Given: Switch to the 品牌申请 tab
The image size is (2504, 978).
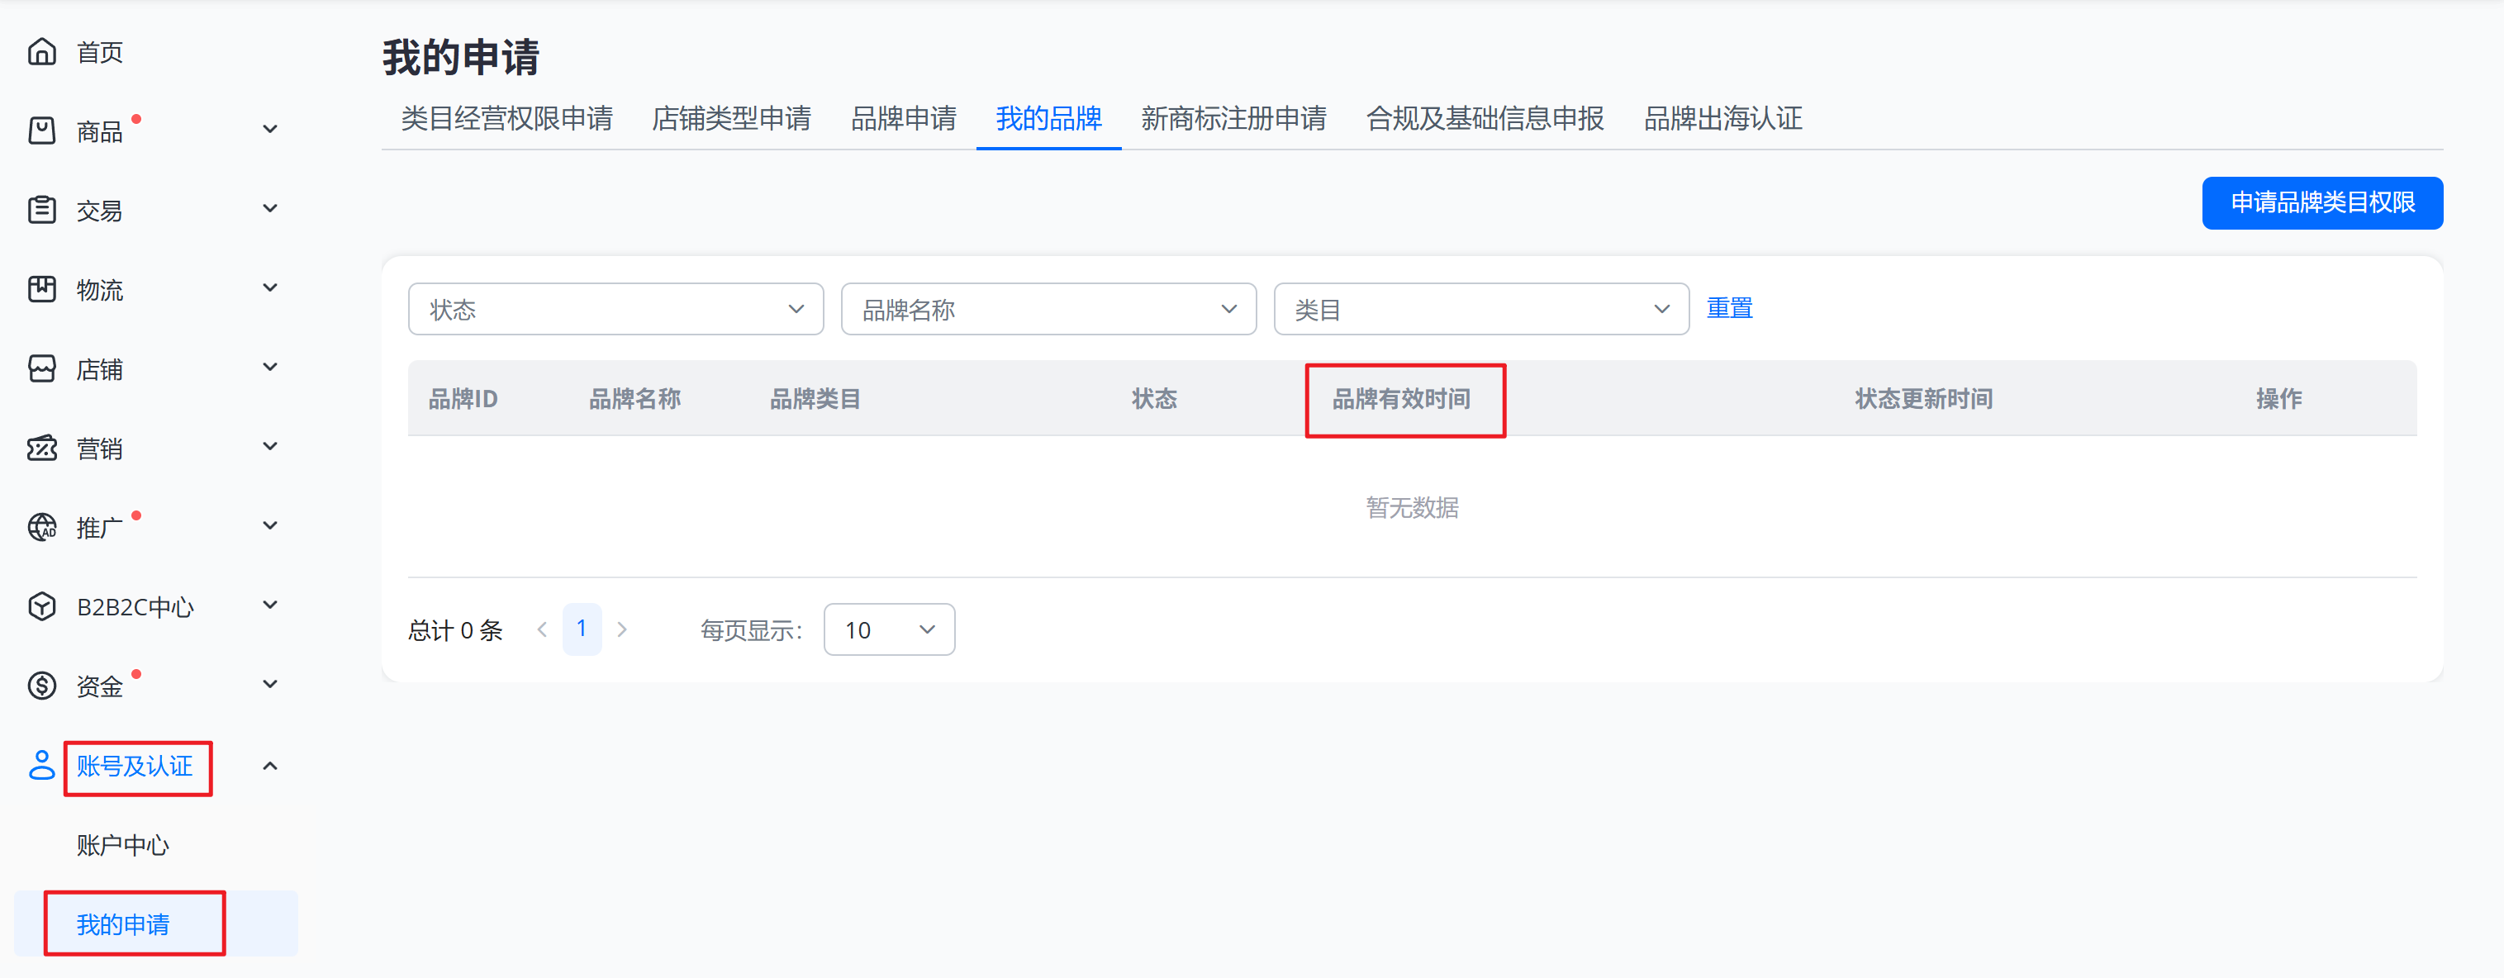Looking at the screenshot, I should 903,119.
